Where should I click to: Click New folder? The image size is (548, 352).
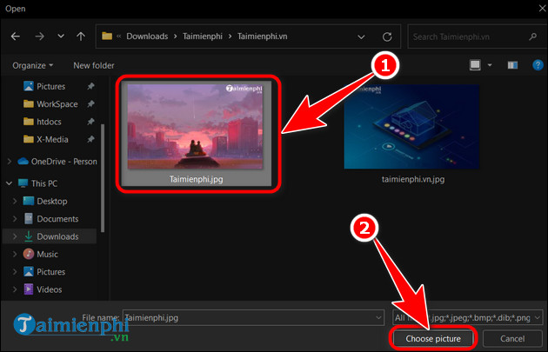[x=94, y=65]
